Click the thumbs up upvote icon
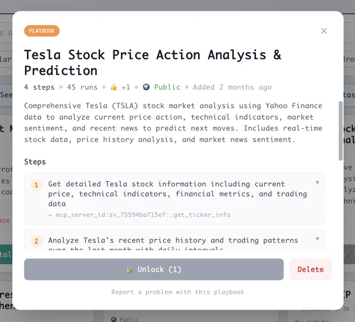355x322 pixels. (114, 87)
